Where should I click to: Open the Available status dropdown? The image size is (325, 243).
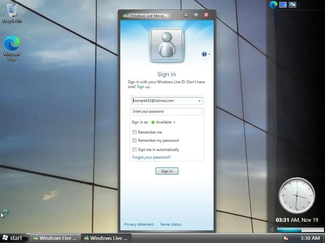pos(174,122)
